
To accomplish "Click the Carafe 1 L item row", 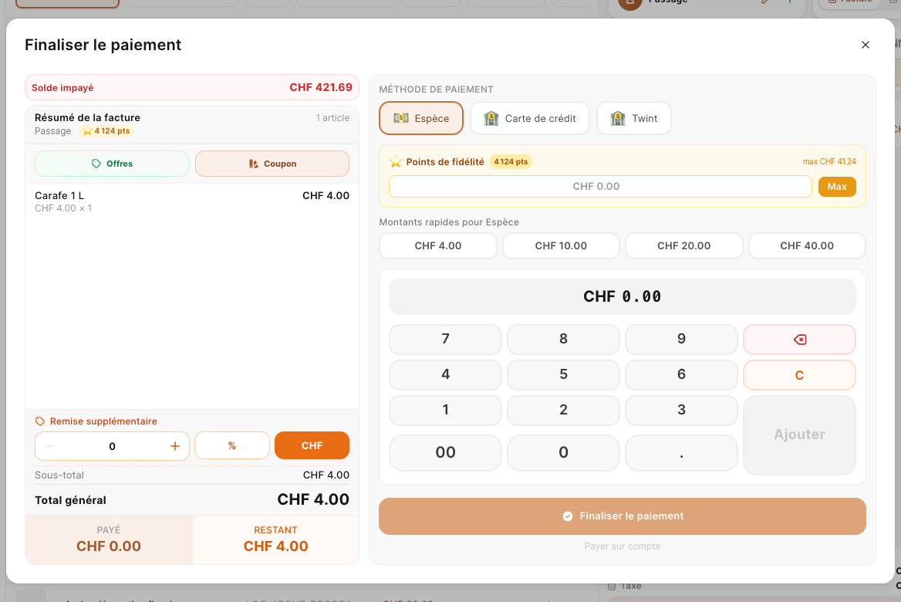I will point(192,201).
